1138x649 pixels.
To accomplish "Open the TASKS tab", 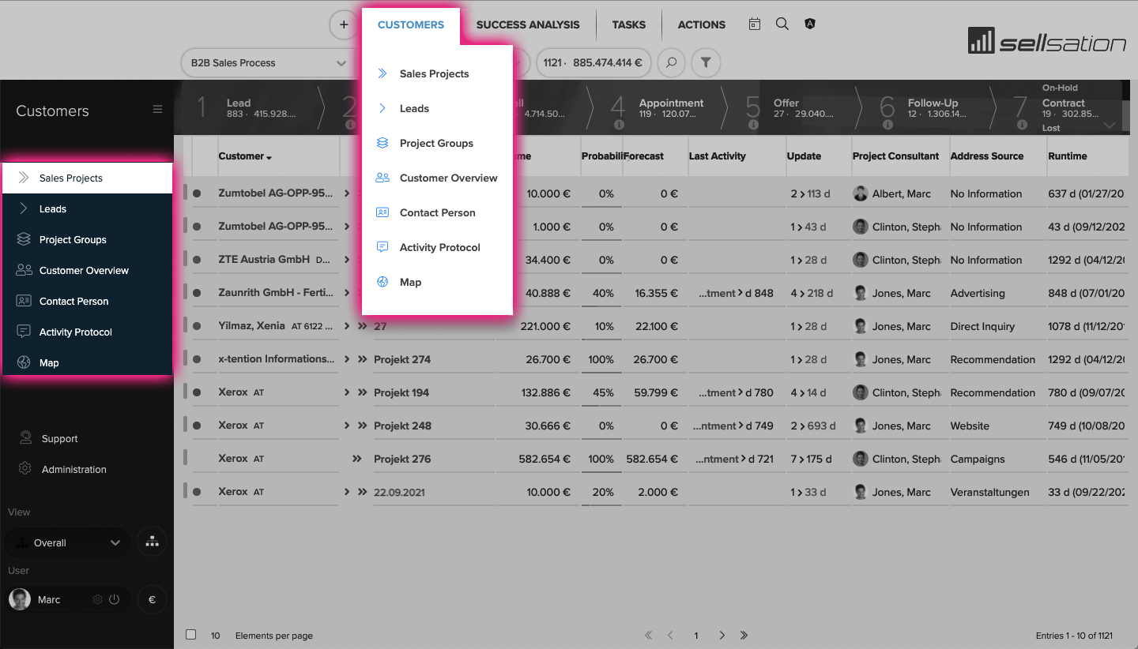I will click(x=629, y=24).
